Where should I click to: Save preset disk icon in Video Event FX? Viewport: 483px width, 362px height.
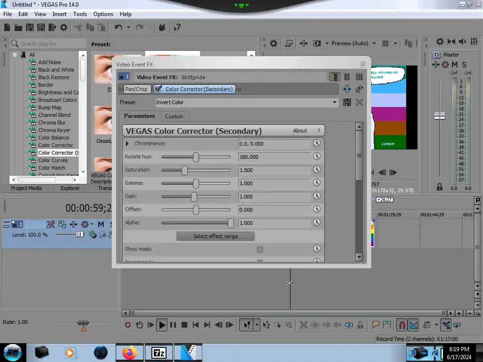pyautogui.click(x=347, y=102)
